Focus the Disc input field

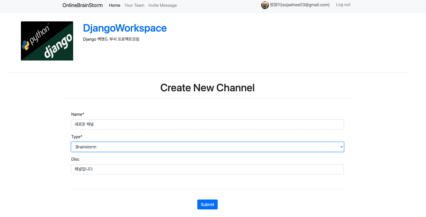click(208, 169)
